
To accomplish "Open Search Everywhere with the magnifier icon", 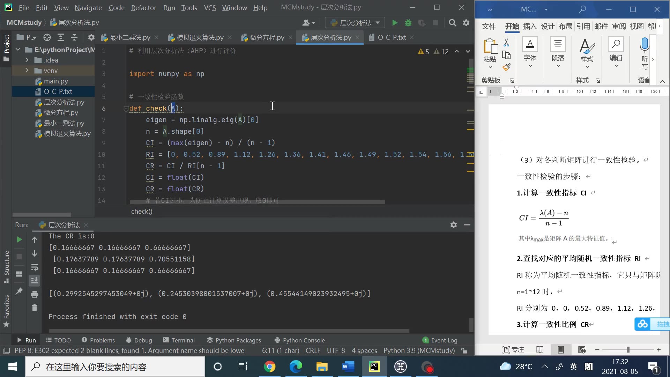I will point(452,22).
